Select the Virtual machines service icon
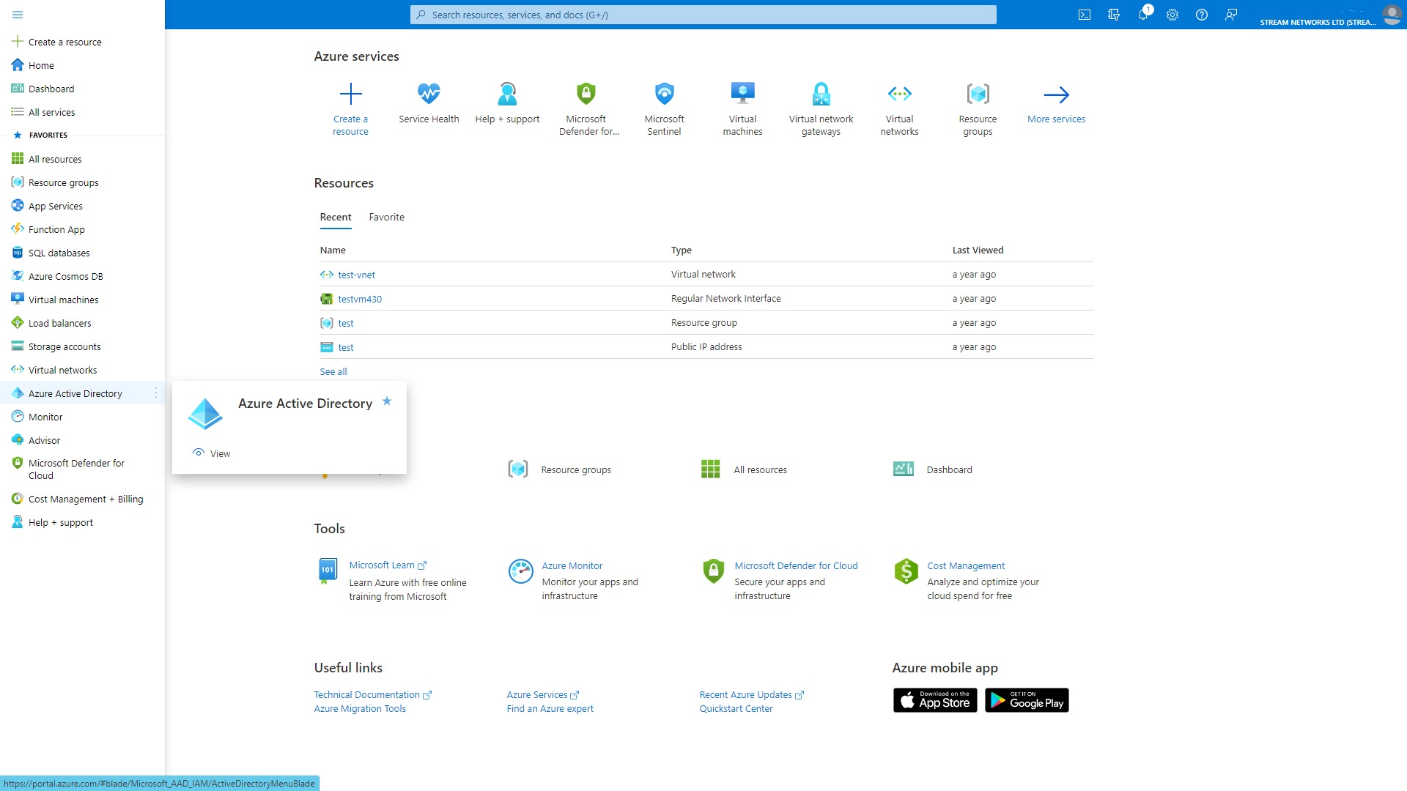The width and height of the screenshot is (1407, 791). click(742, 93)
